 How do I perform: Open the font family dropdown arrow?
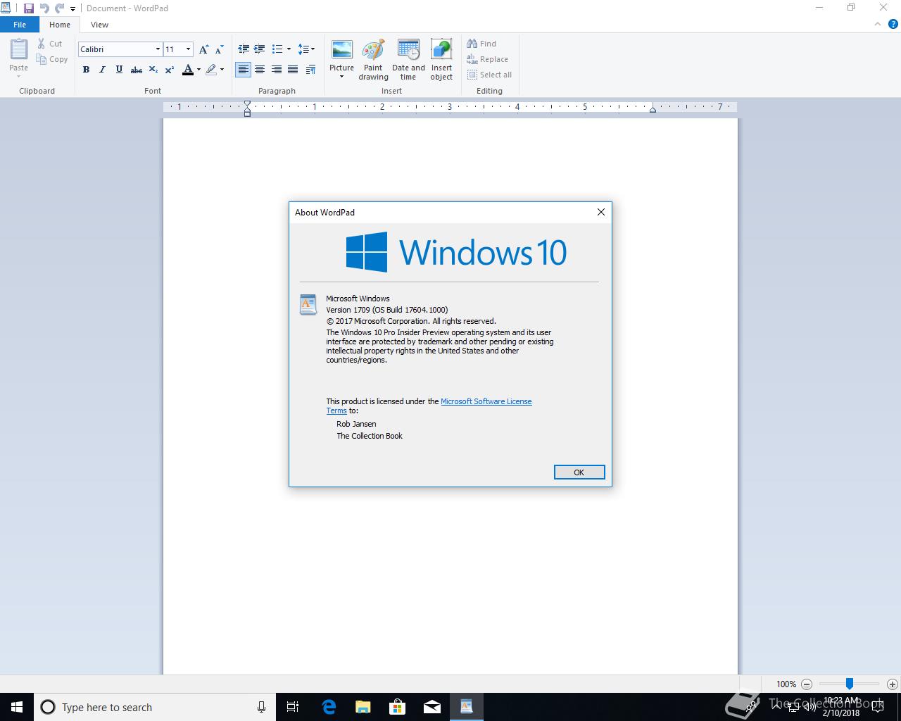[158, 49]
